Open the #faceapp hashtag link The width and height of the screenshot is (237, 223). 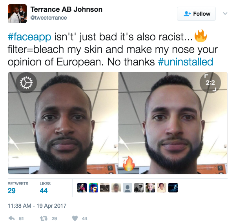30,37
